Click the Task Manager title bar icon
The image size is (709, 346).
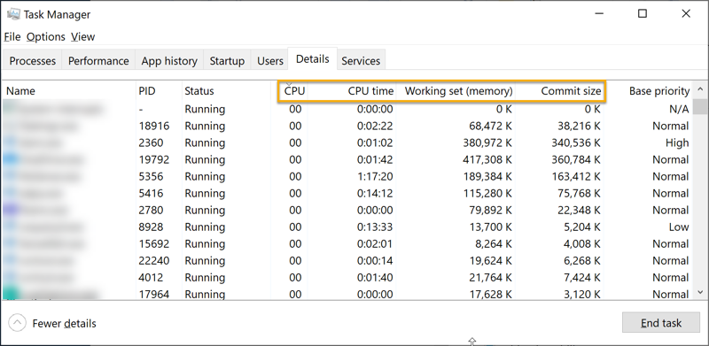click(x=13, y=14)
